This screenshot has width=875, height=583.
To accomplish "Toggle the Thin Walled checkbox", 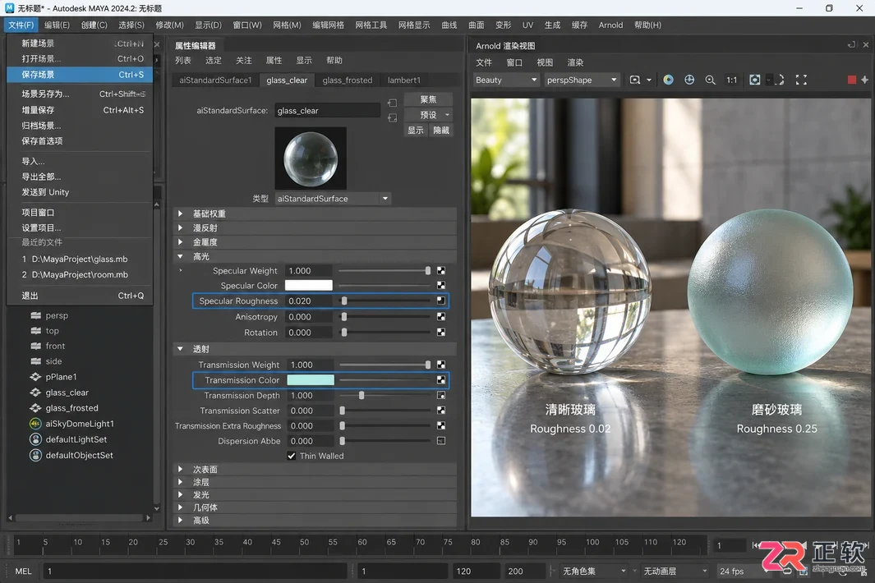I will tap(292, 456).
